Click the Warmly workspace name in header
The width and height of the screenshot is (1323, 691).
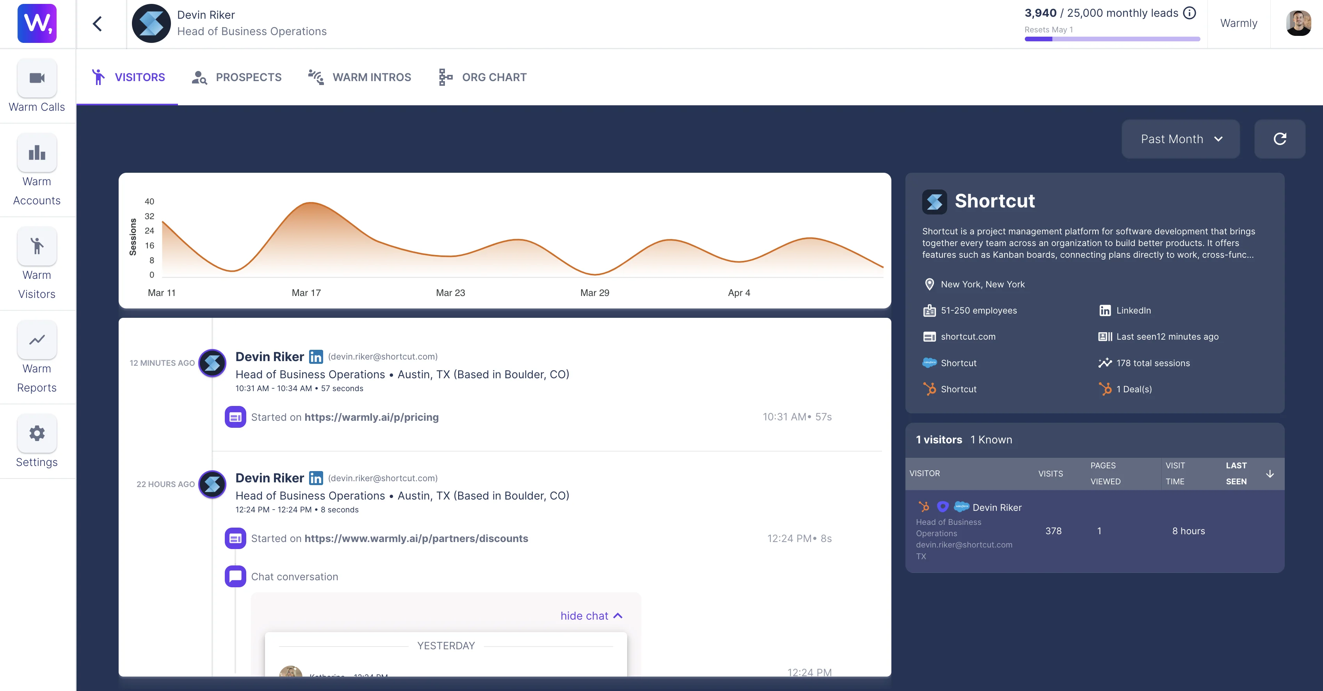point(1238,24)
